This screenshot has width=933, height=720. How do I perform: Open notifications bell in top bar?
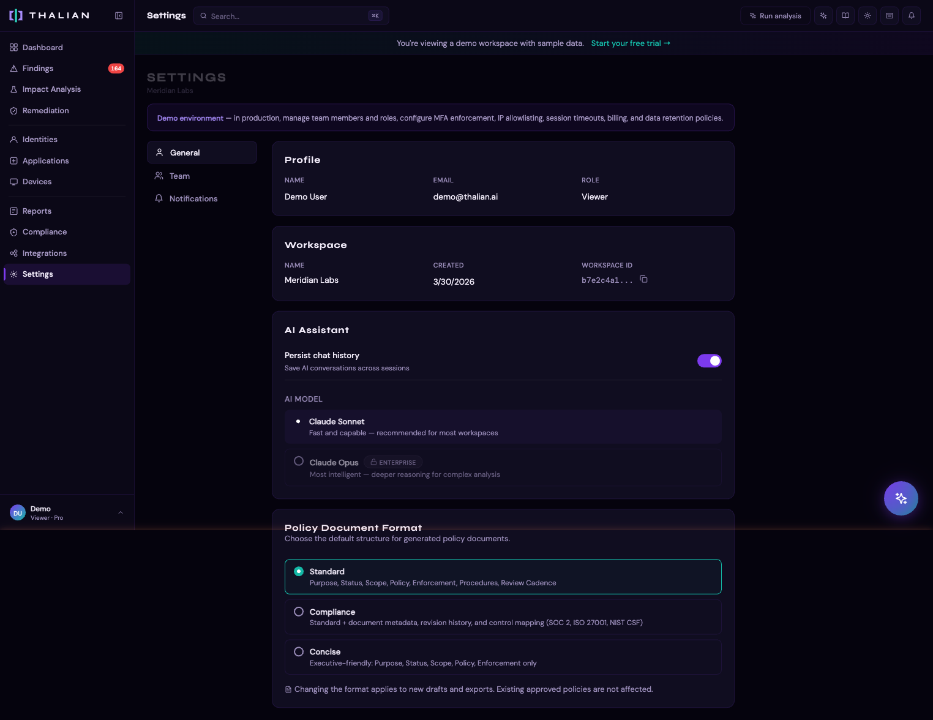[x=912, y=16]
